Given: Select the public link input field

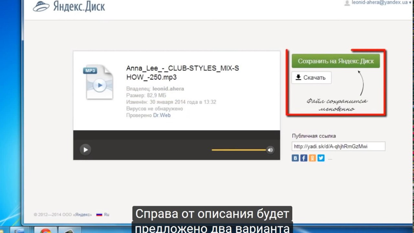Looking at the screenshot, I should 338,146.
